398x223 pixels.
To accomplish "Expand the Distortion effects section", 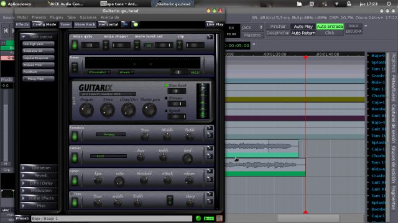I will [x=39, y=168].
